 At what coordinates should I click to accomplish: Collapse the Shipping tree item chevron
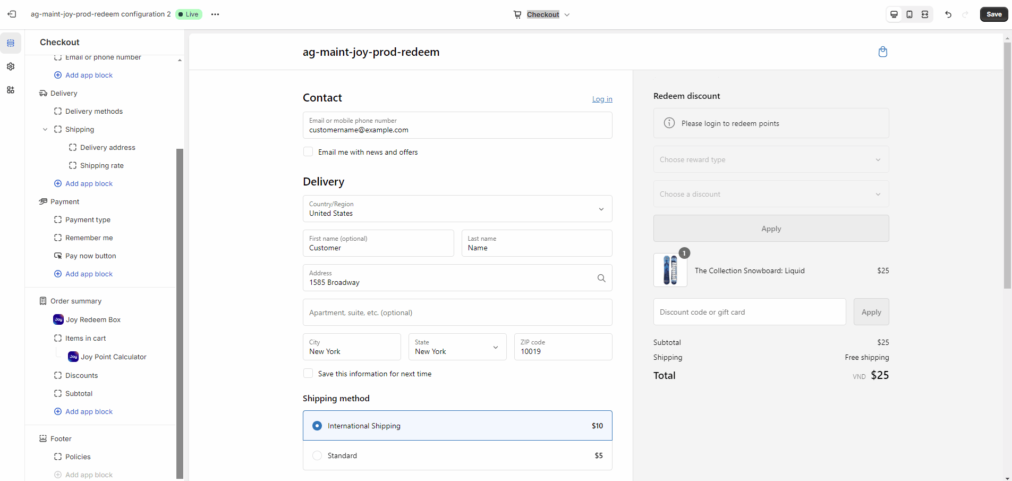tap(45, 129)
